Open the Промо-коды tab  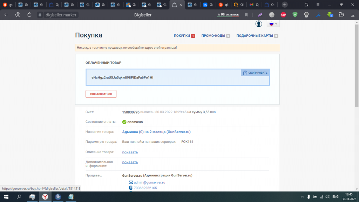(x=213, y=36)
